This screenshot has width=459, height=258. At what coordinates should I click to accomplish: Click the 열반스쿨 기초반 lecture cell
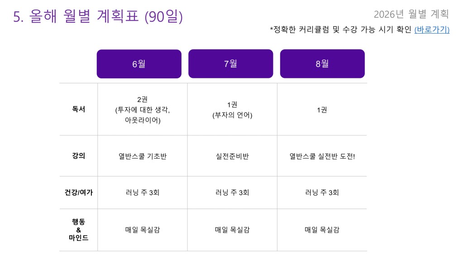coord(143,156)
